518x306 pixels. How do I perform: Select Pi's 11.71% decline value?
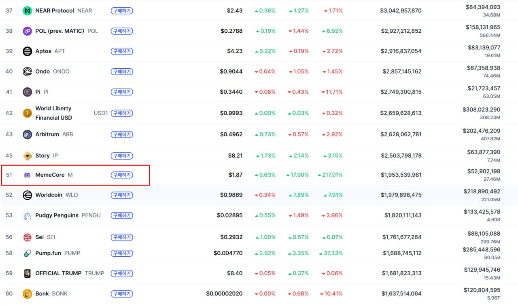(x=331, y=92)
